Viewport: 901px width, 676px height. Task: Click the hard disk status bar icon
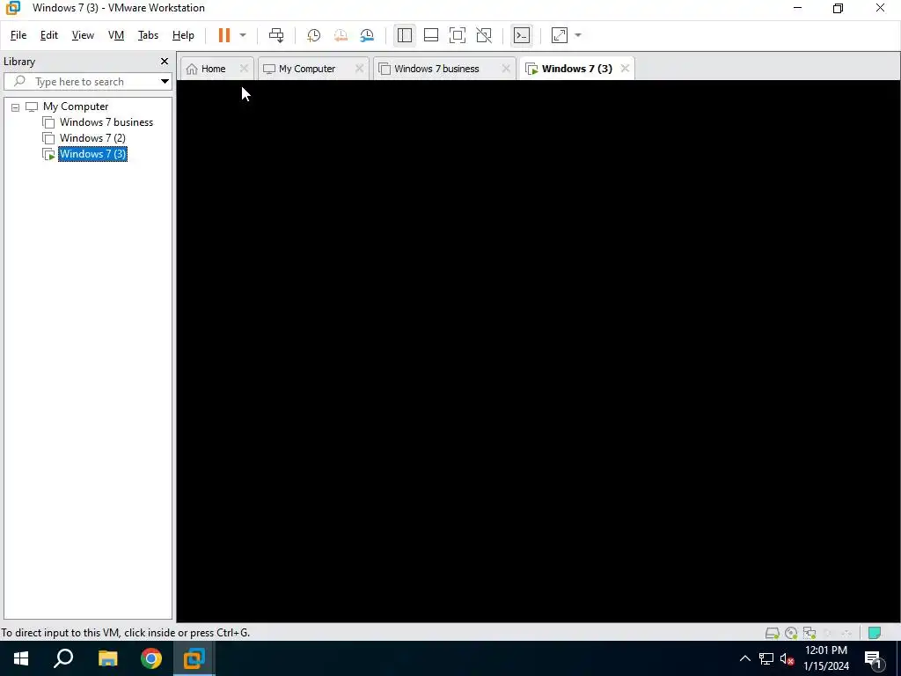(x=773, y=633)
